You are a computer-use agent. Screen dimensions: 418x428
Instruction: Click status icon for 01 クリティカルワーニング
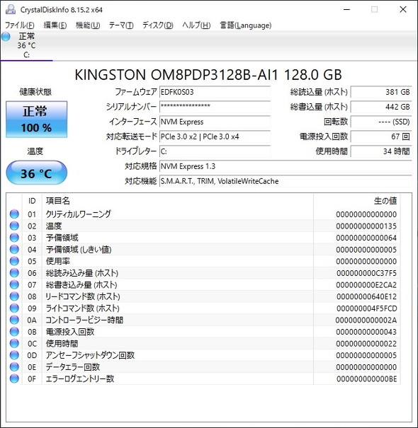14,214
